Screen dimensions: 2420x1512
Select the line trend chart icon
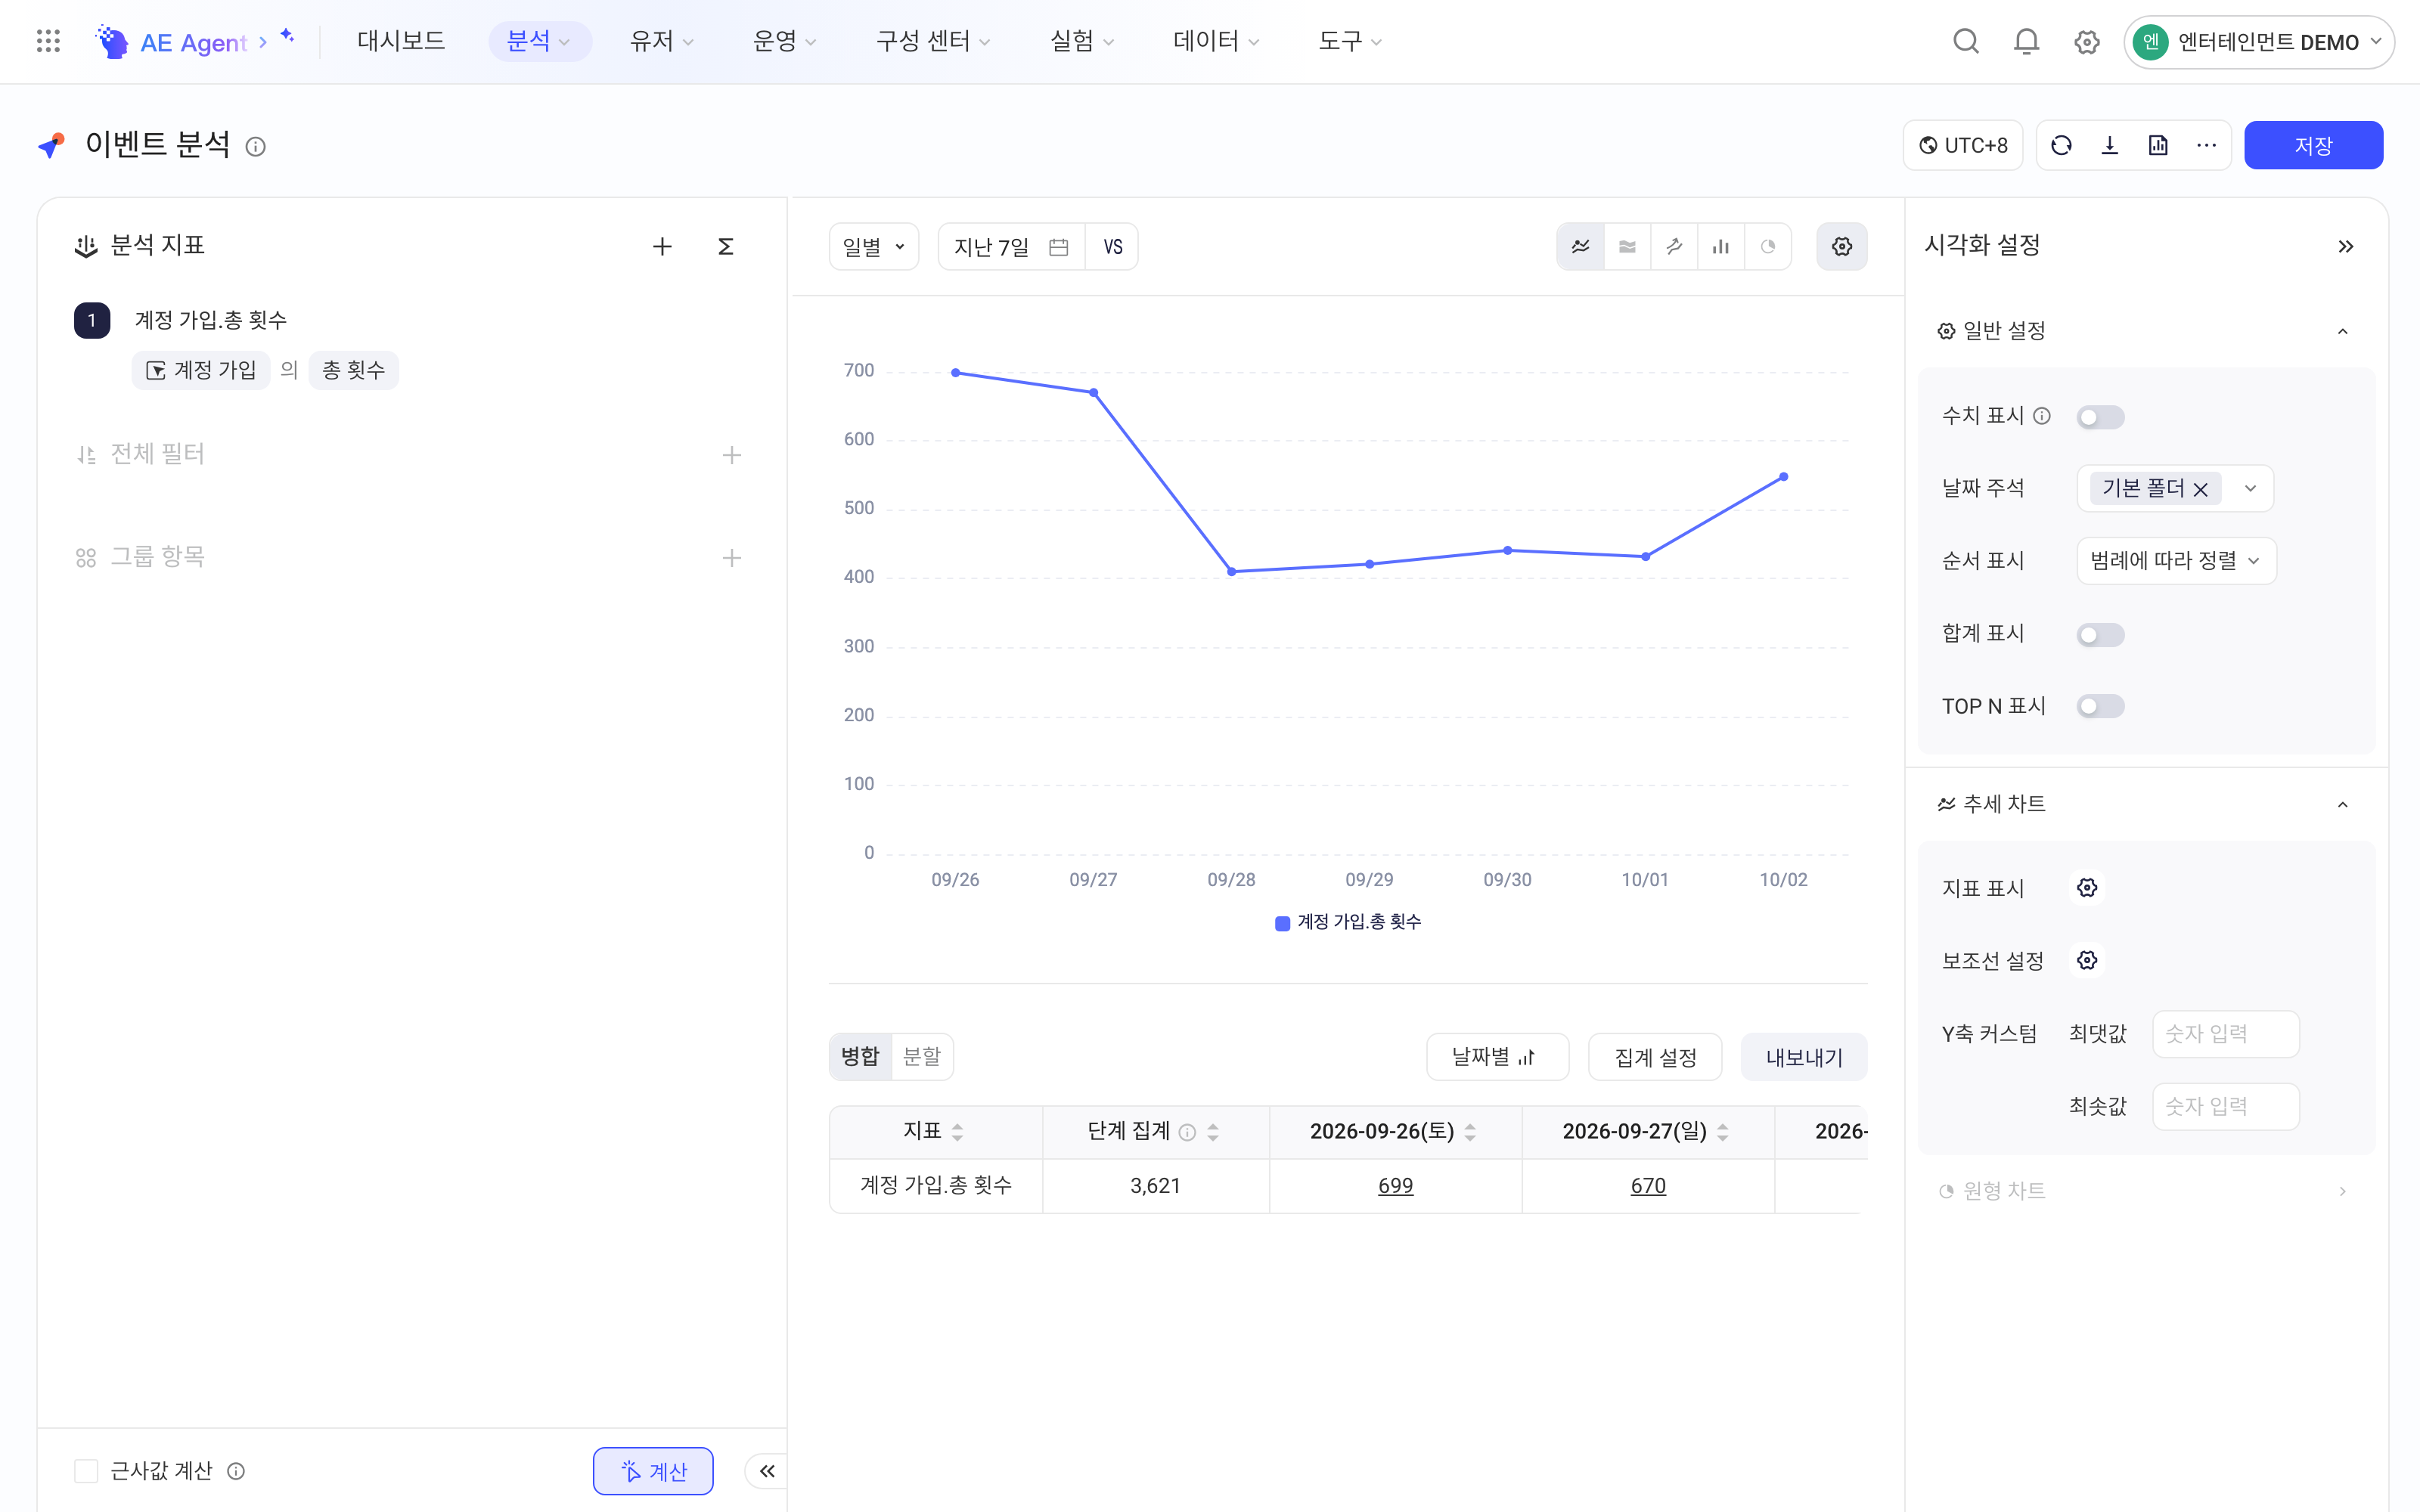[1581, 247]
